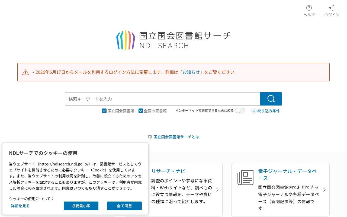Open the お知らせ link in the notice
The height and width of the screenshot is (217, 347).
(191, 72)
